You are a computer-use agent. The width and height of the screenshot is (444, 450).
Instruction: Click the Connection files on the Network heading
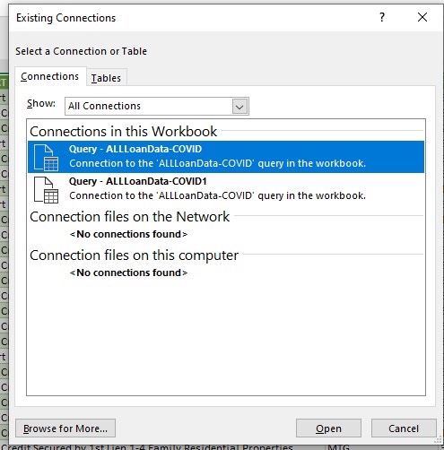(130, 217)
